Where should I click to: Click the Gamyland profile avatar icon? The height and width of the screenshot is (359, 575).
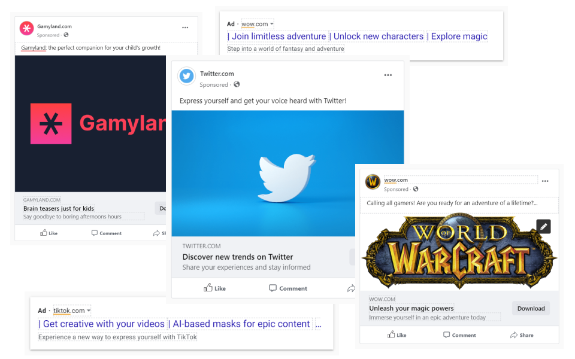click(x=27, y=28)
